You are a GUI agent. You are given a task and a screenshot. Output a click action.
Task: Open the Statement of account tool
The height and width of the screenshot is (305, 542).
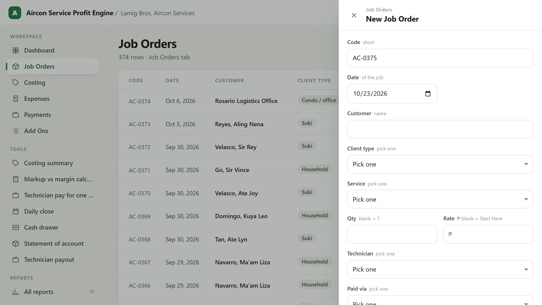pos(52,243)
